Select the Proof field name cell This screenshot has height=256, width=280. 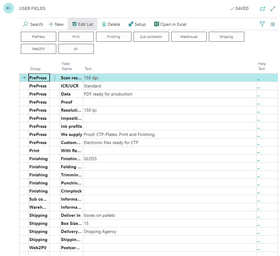(x=71, y=102)
